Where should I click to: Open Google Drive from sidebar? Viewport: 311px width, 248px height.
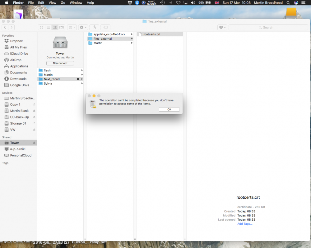(x=18, y=85)
